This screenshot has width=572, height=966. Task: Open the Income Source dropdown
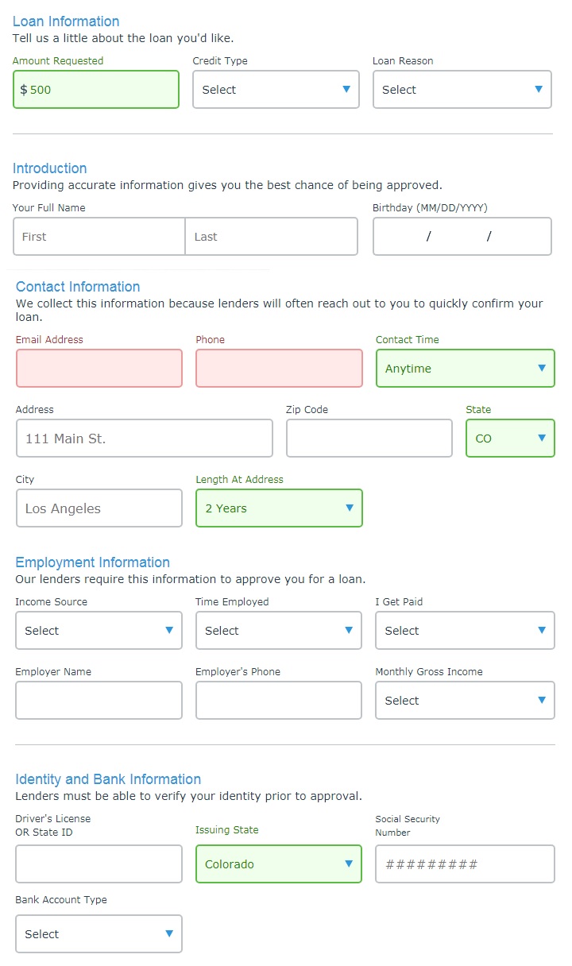tap(99, 631)
